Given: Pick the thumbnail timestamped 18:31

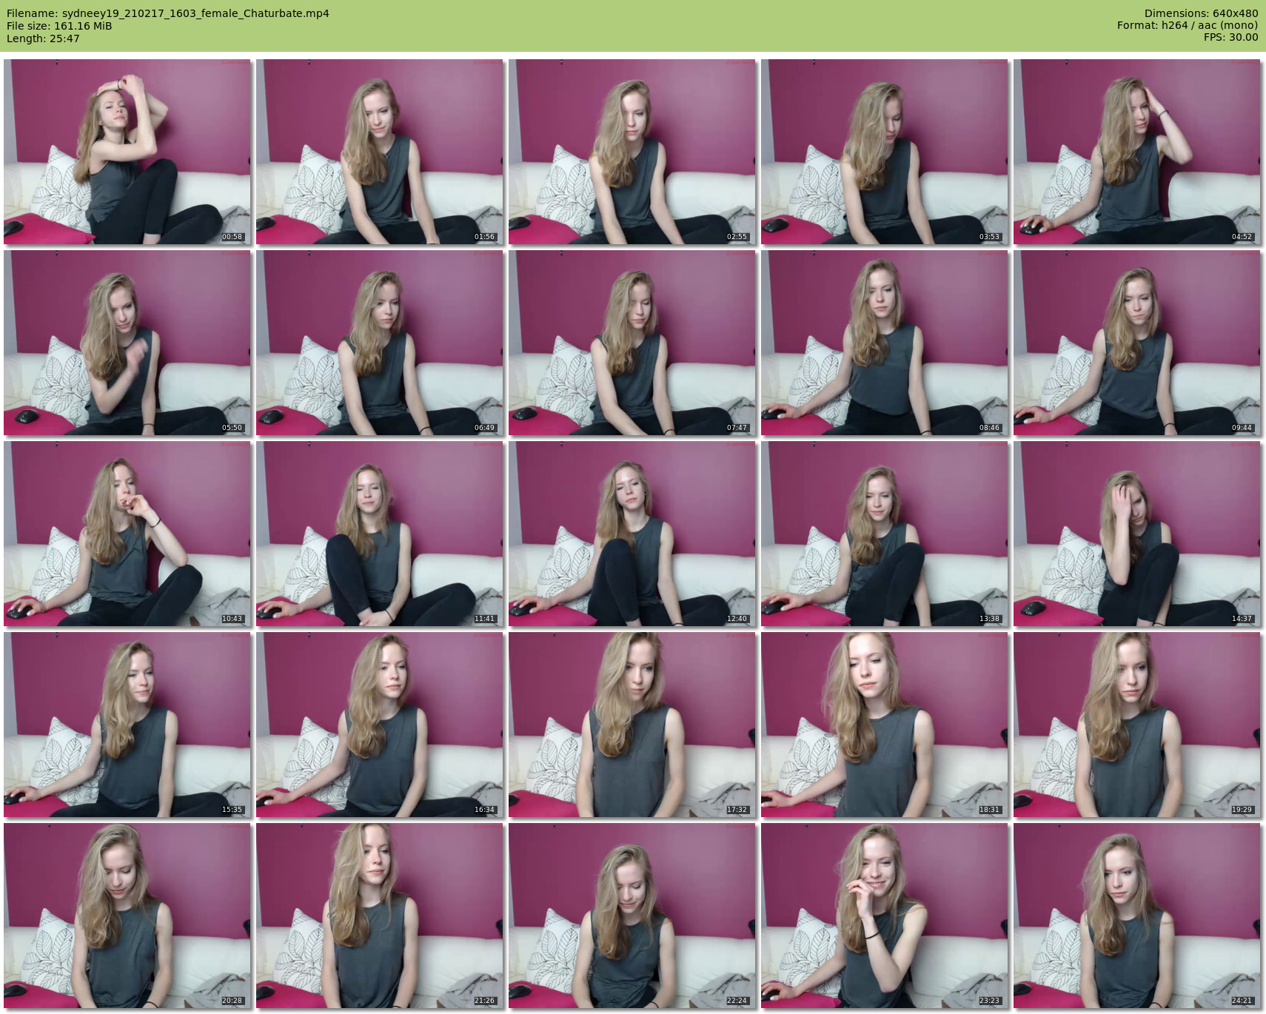Looking at the screenshot, I should coord(885,725).
